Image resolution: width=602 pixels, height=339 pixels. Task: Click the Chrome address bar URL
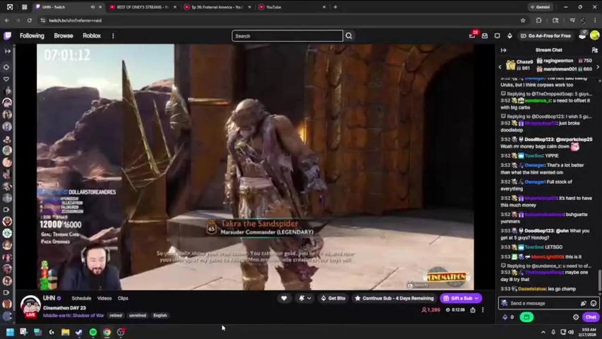[75, 20]
